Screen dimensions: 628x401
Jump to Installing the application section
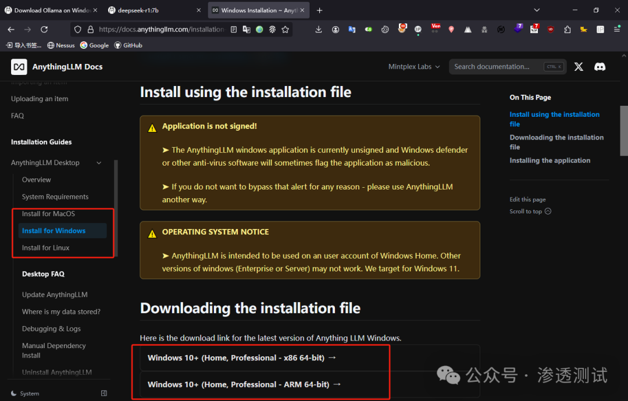pyautogui.click(x=550, y=160)
